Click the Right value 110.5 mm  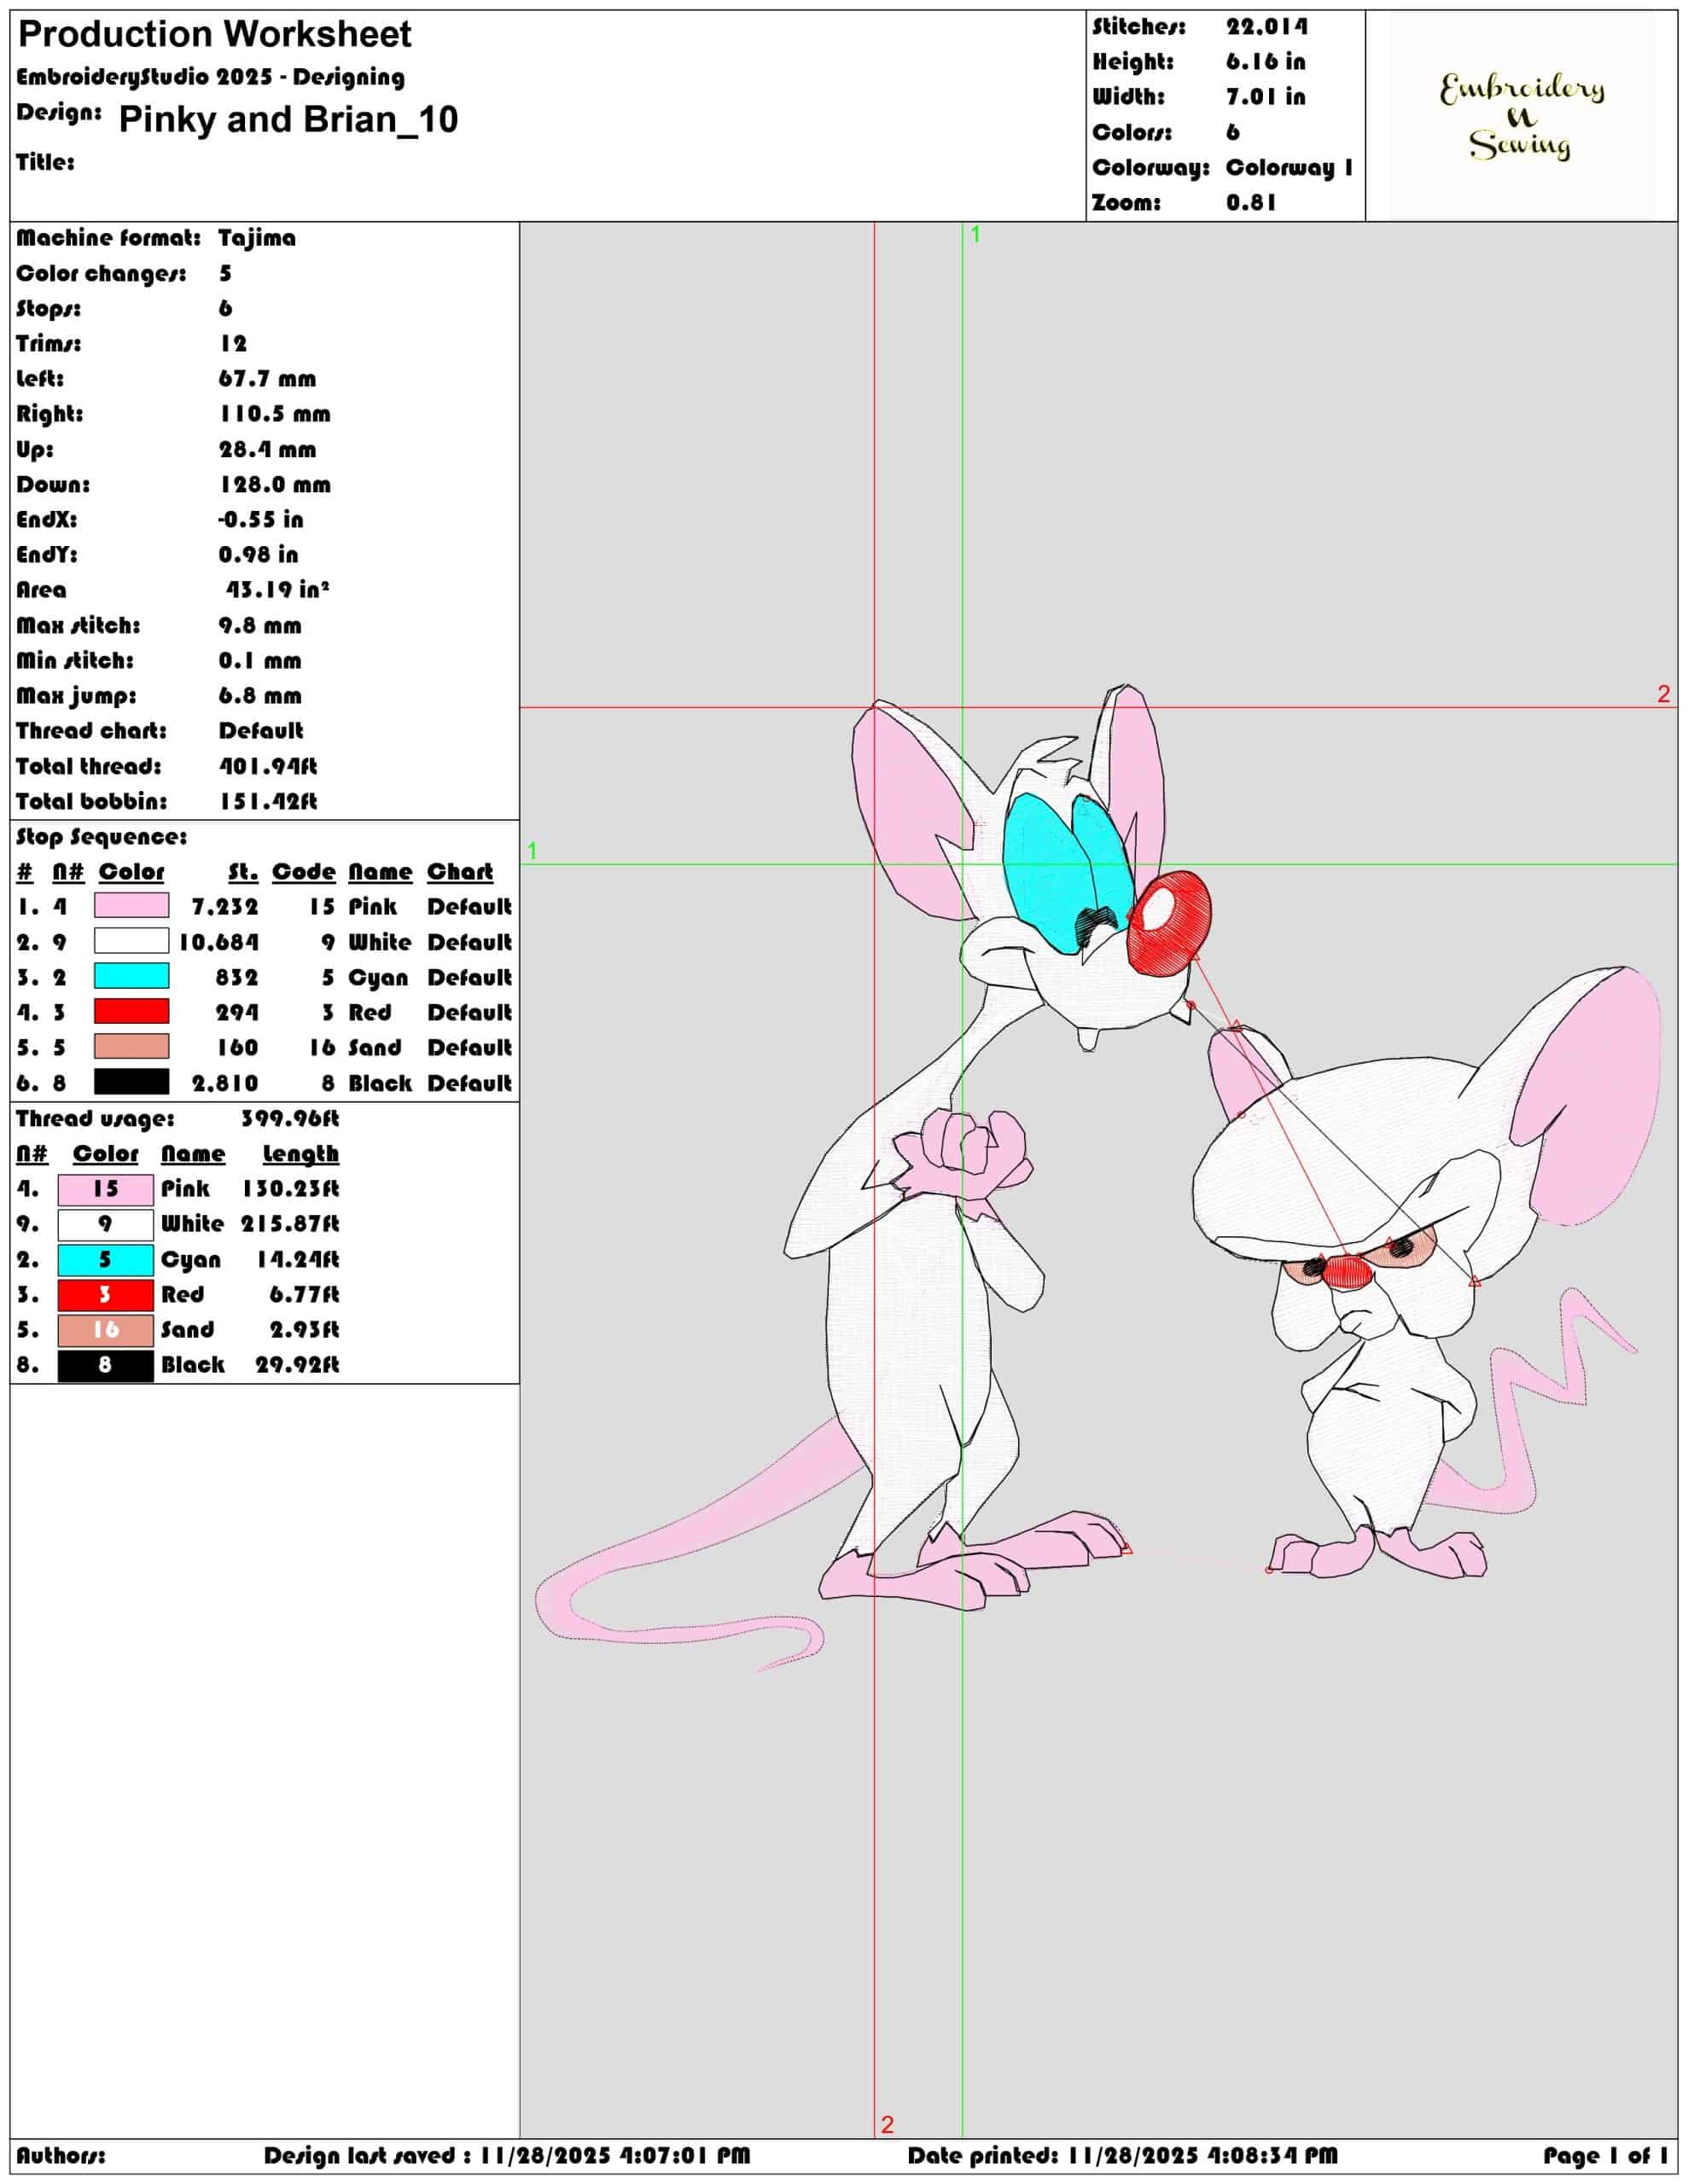[274, 414]
